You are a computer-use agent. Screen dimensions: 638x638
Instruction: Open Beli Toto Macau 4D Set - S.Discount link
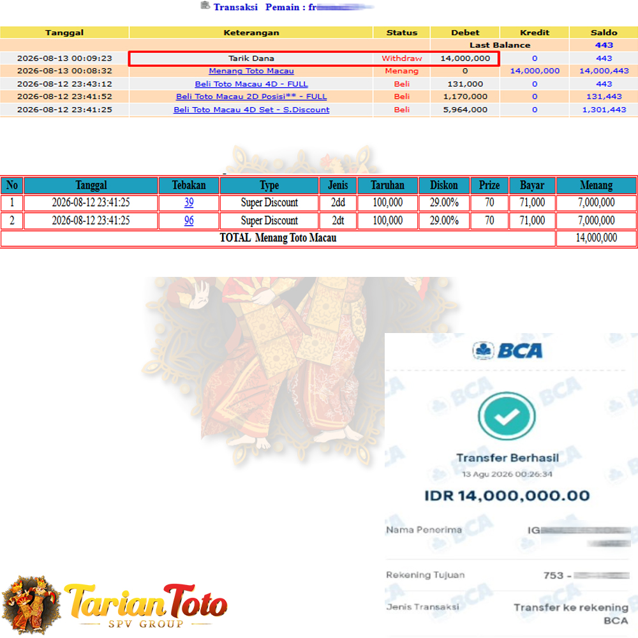pos(251,110)
